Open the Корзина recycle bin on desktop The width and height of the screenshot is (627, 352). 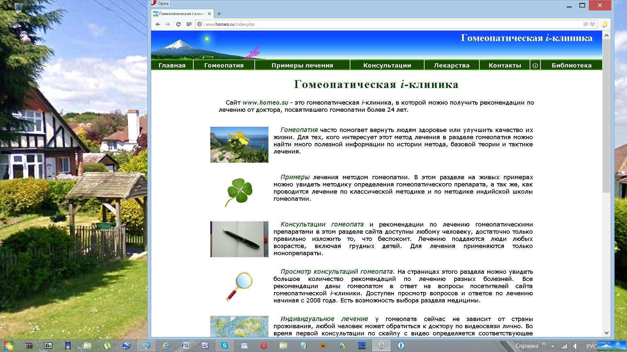(x=18, y=13)
